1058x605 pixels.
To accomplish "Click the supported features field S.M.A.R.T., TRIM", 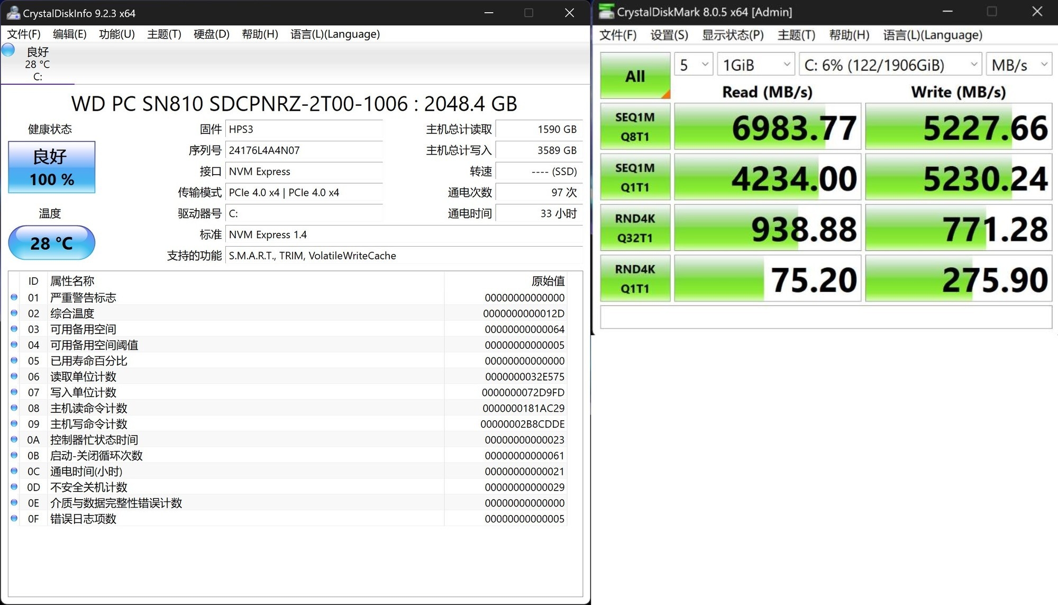I will pyautogui.click(x=404, y=256).
